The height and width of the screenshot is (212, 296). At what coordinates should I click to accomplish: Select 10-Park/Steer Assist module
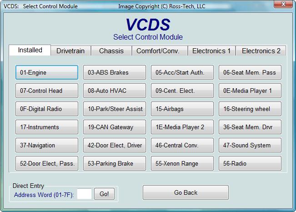pyautogui.click(x=115, y=109)
